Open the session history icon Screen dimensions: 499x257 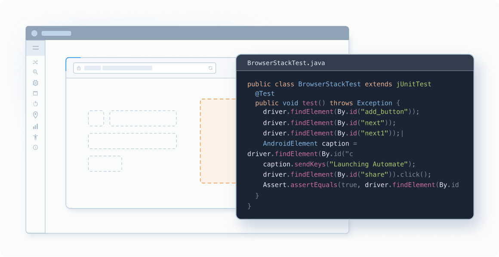(x=36, y=104)
